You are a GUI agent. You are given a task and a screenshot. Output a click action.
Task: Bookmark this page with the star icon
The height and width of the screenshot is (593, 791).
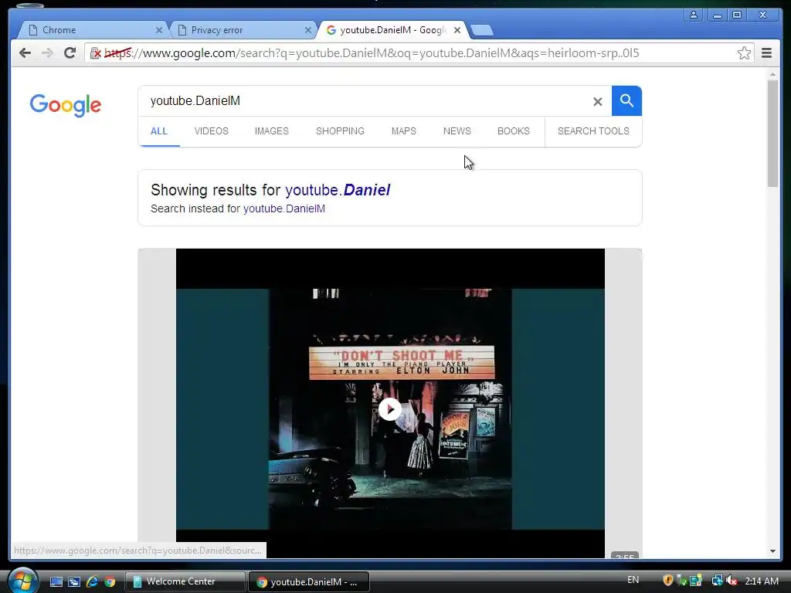point(744,53)
